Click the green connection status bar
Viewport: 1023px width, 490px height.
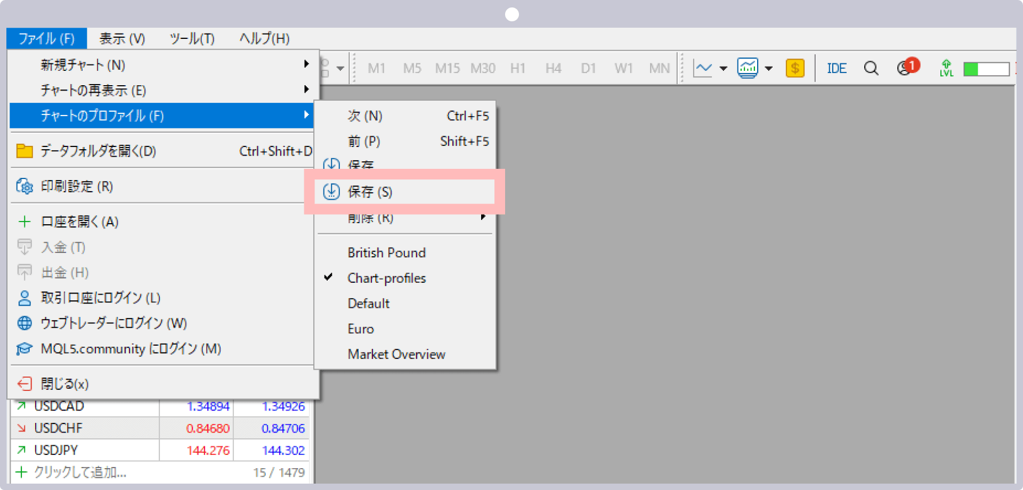pos(986,69)
